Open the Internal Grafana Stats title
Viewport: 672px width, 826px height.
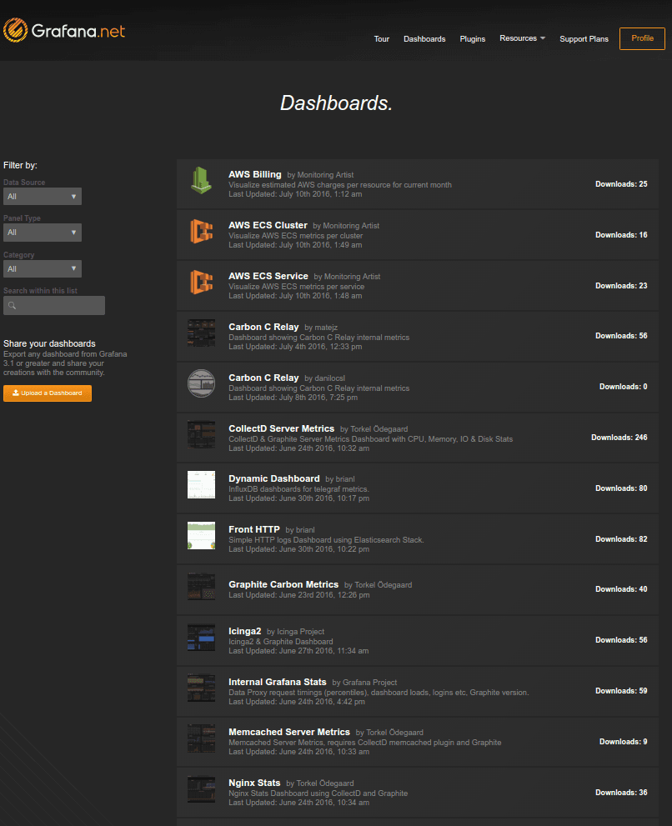click(x=278, y=682)
